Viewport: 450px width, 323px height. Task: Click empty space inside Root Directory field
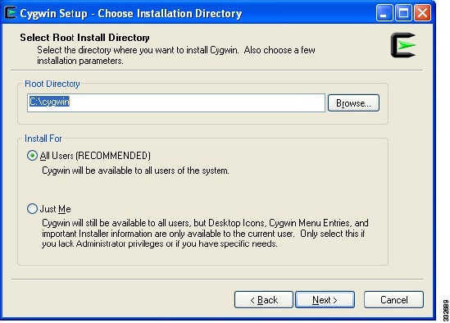[x=198, y=102]
